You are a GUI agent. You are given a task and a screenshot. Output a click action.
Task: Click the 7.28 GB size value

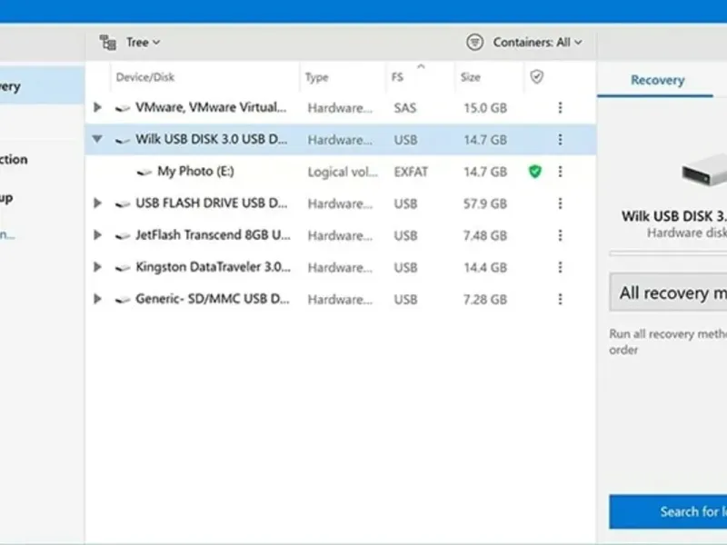tap(485, 300)
